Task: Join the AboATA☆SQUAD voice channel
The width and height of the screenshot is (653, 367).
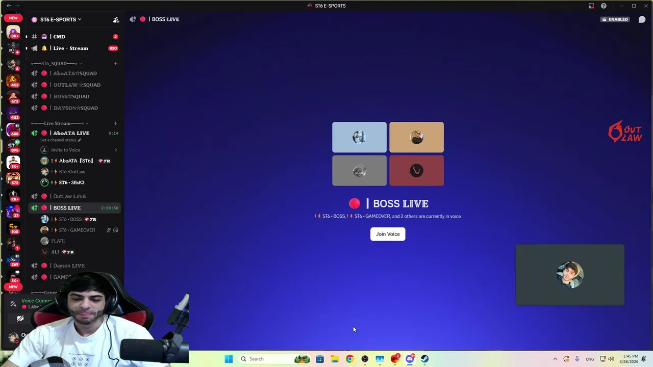Action: [74, 73]
